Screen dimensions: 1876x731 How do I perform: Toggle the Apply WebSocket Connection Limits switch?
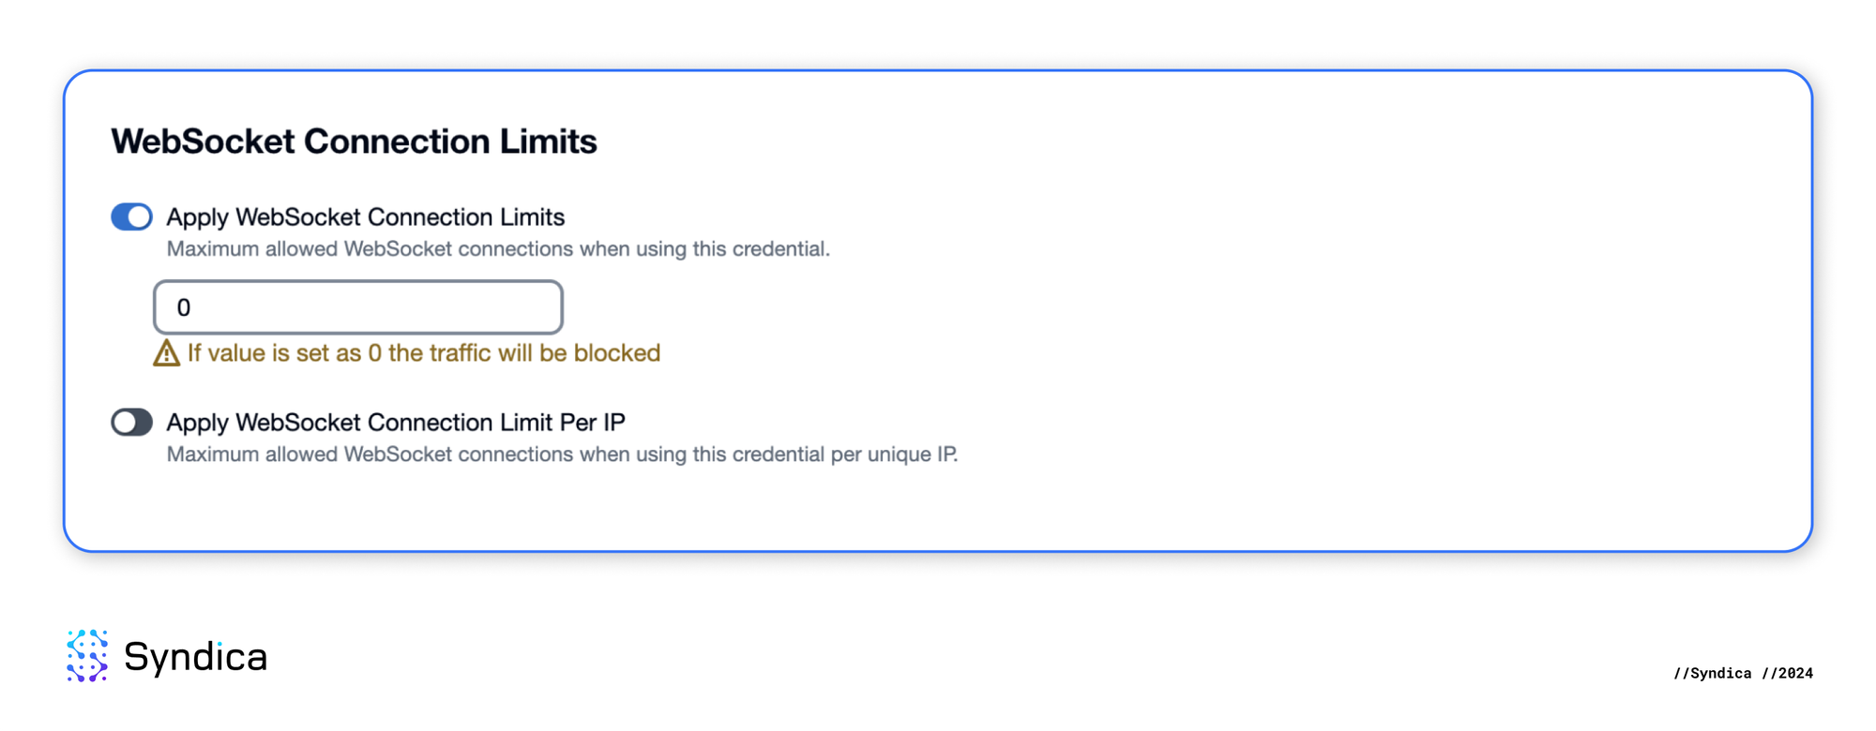132,216
